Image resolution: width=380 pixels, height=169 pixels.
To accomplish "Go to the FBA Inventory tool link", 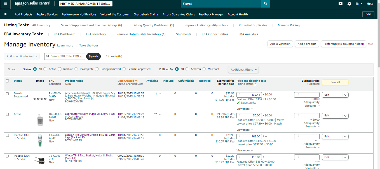I will tap(96, 34).
